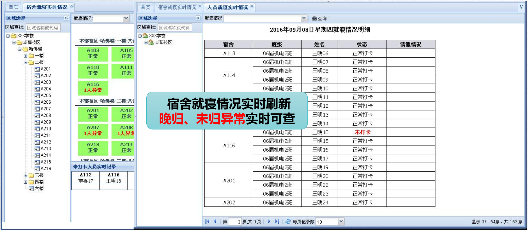Click 状态 column header
This screenshot has width=528, height=230.
362,44
